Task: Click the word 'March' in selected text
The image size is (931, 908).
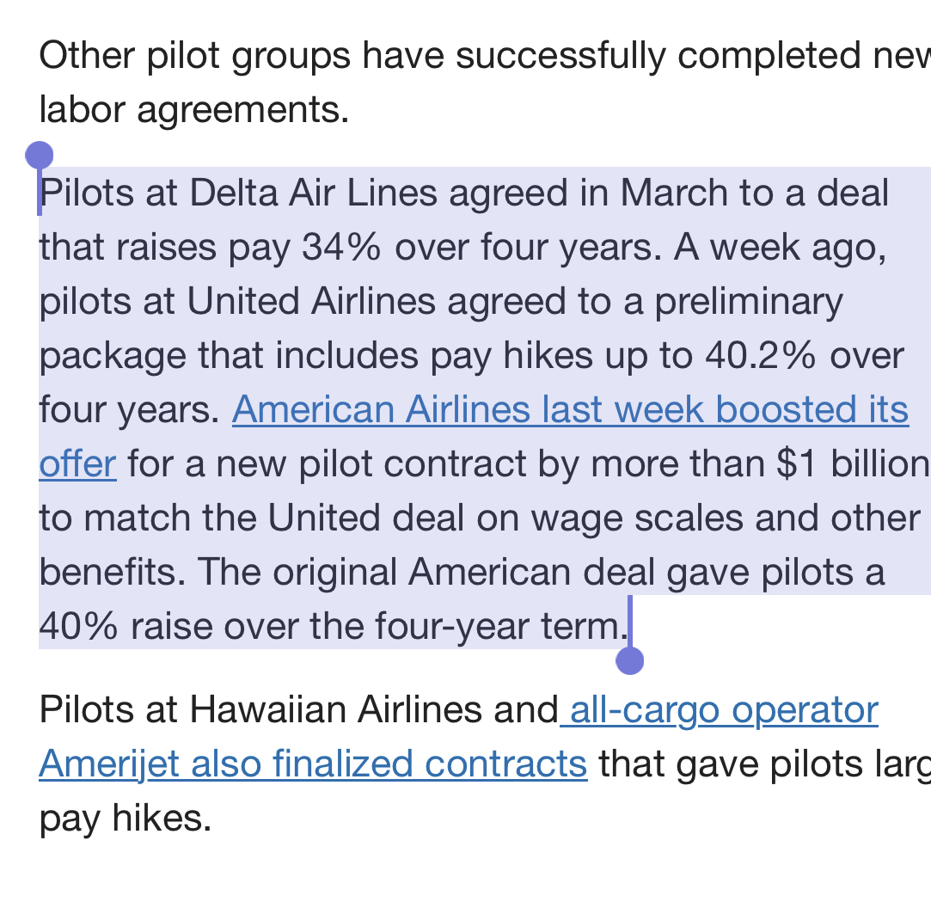Action: click(674, 193)
